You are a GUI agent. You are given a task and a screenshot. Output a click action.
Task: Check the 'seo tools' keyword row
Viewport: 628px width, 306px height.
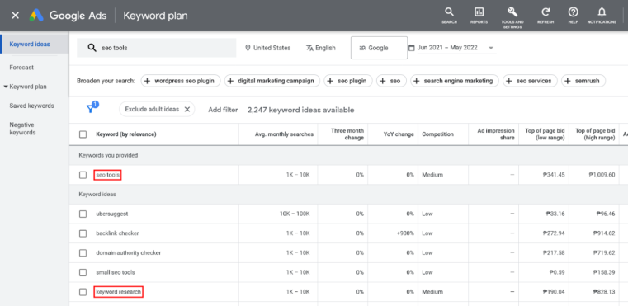pos(83,175)
